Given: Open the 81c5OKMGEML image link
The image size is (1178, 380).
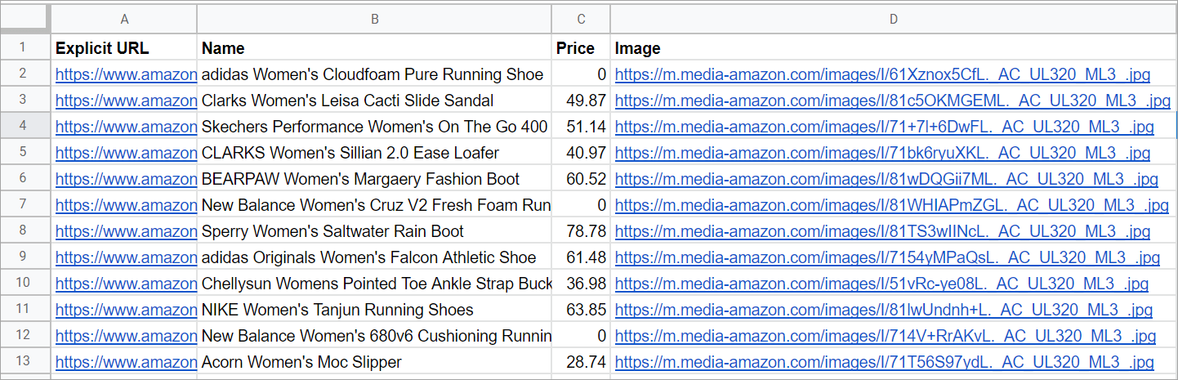Looking at the screenshot, I should pyautogui.click(x=892, y=101).
